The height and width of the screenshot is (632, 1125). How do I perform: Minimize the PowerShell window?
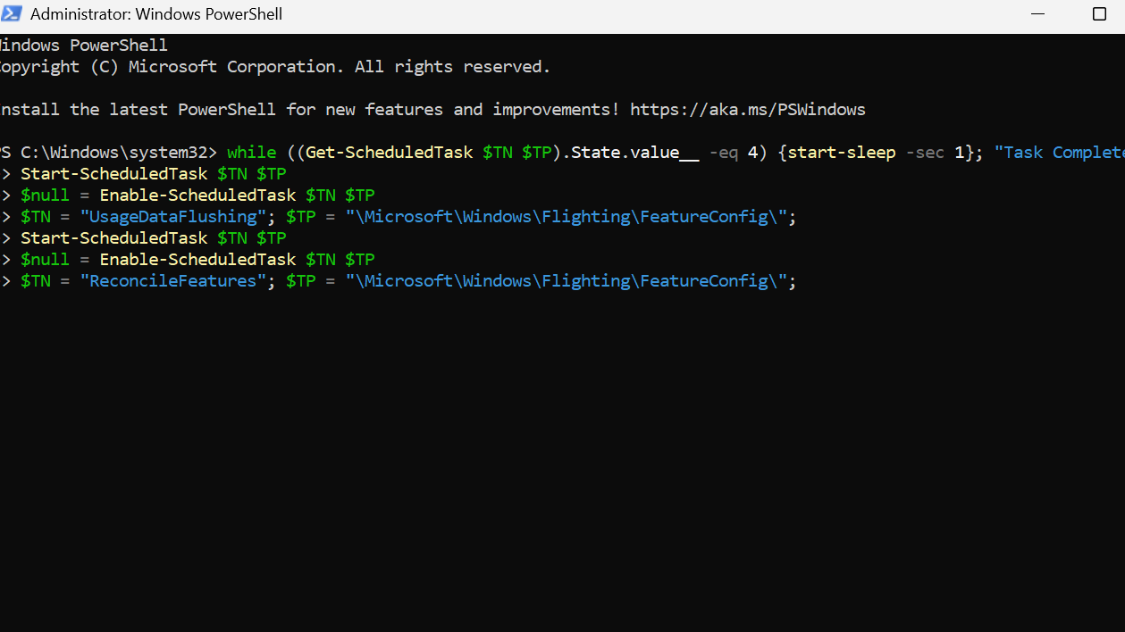1037,14
